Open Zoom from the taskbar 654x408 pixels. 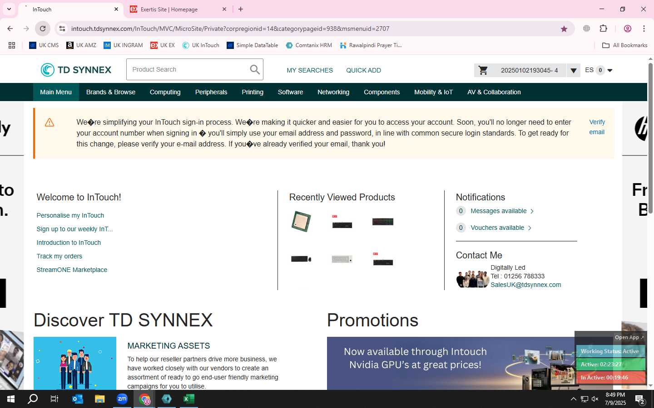pyautogui.click(x=122, y=399)
